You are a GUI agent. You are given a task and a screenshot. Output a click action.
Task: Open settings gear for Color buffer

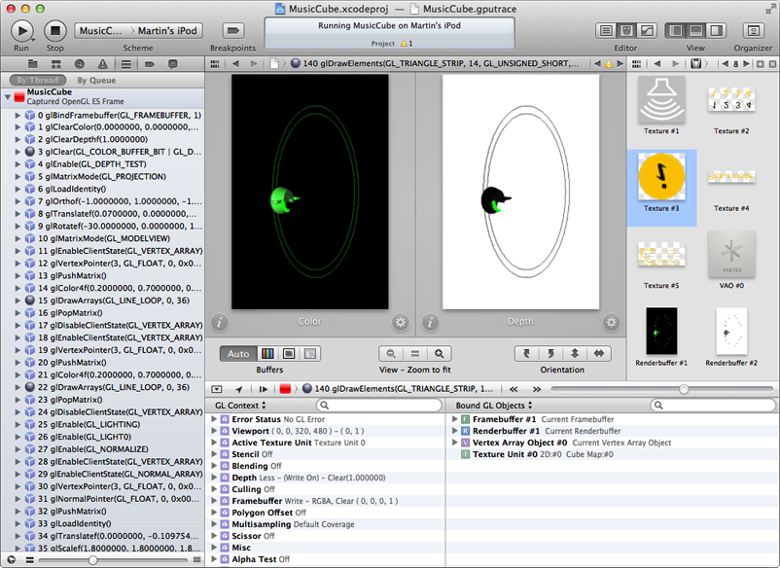[x=400, y=323]
